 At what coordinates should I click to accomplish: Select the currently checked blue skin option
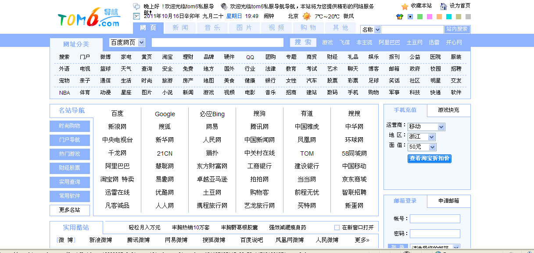(410, 17)
